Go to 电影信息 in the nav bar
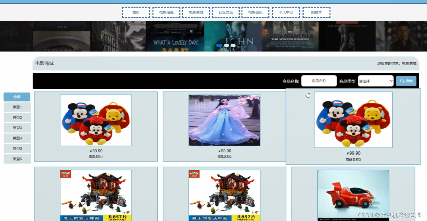The image size is (427, 221). coord(166,12)
